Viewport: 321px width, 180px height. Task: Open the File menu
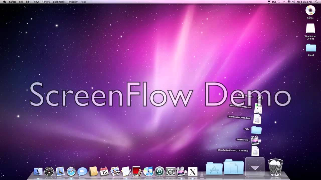point(21,2)
